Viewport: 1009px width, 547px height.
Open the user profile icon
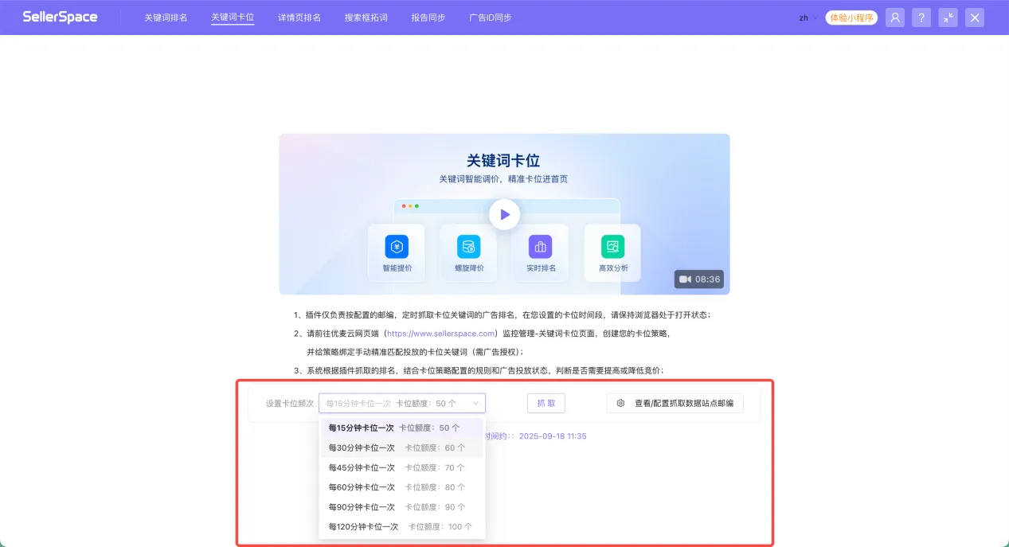tap(894, 17)
